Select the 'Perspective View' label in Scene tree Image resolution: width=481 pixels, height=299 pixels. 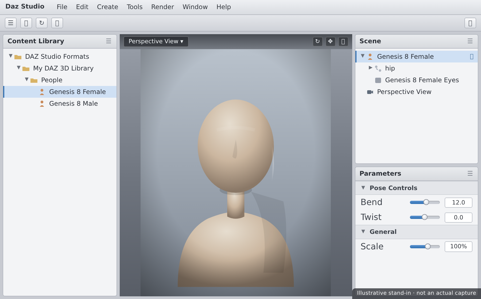404,92
